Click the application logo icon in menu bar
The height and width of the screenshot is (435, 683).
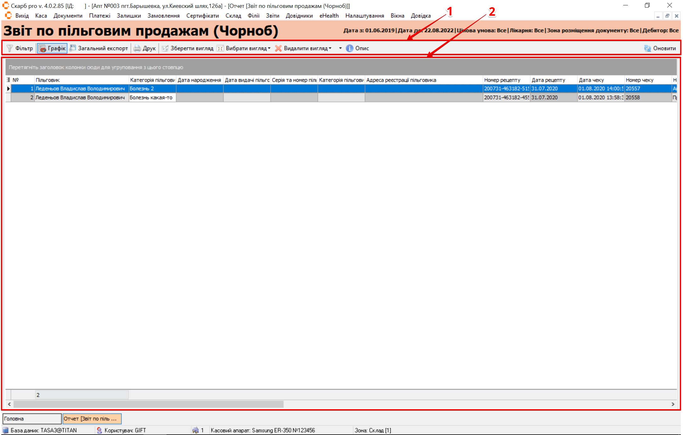pos(8,16)
